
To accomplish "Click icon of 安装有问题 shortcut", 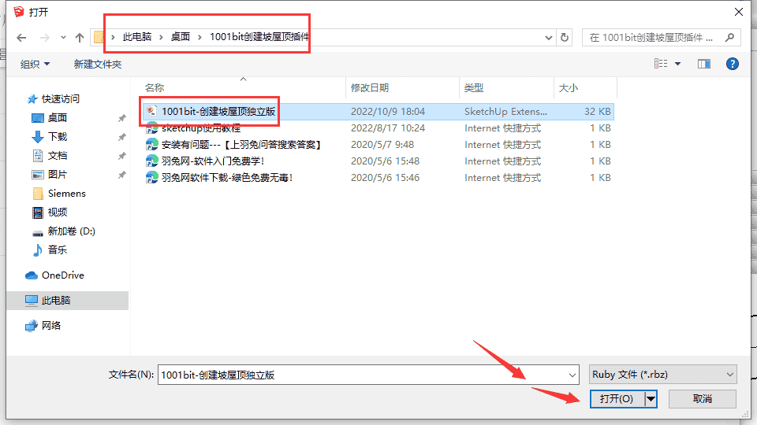I will (x=152, y=145).
